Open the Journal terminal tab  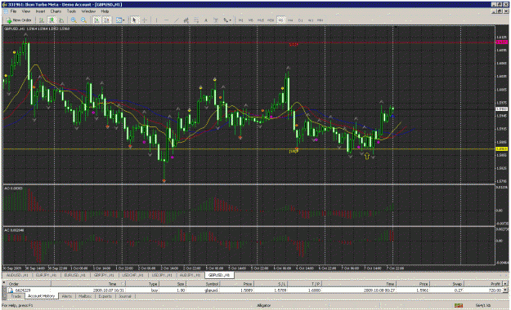tap(125, 296)
